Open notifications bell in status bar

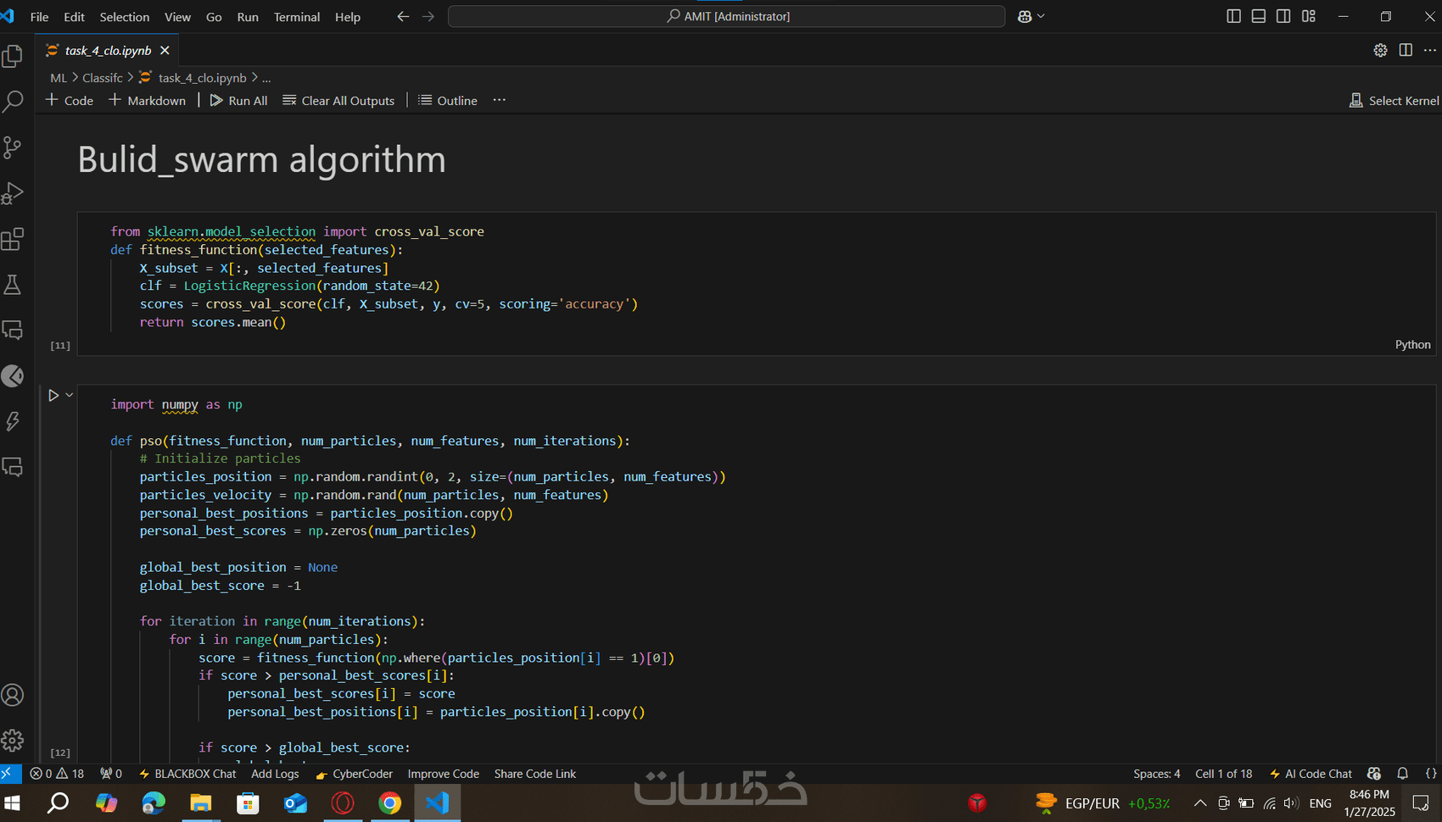coord(1403,774)
